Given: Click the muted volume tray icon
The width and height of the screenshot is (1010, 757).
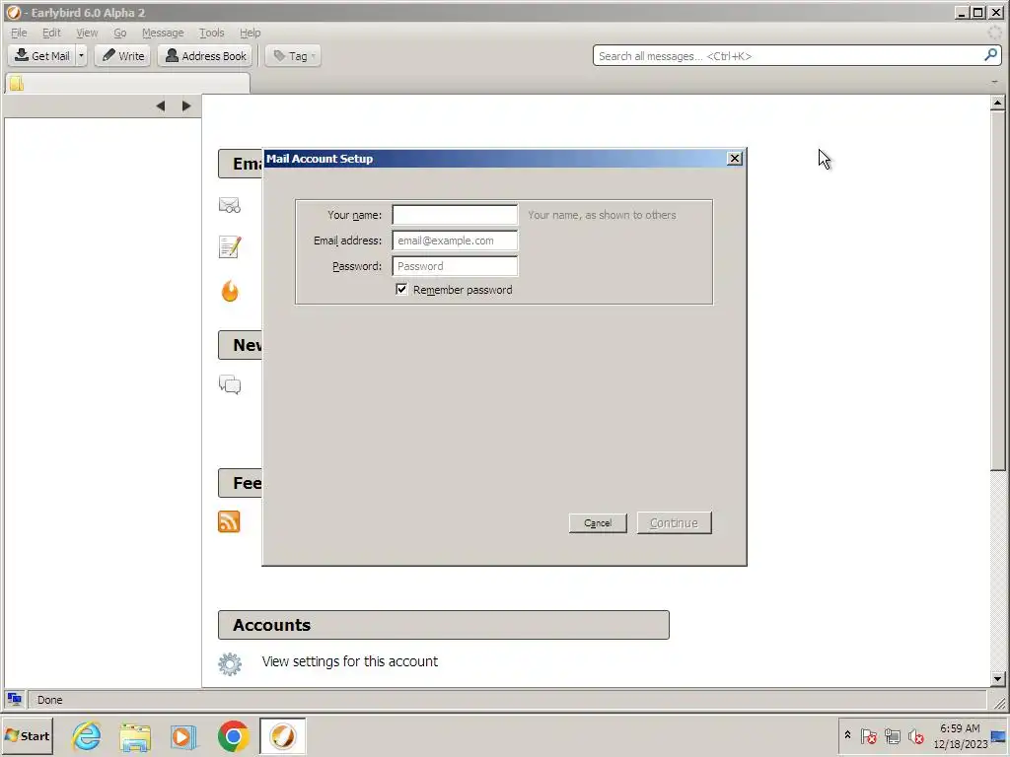Looking at the screenshot, I should tap(916, 735).
